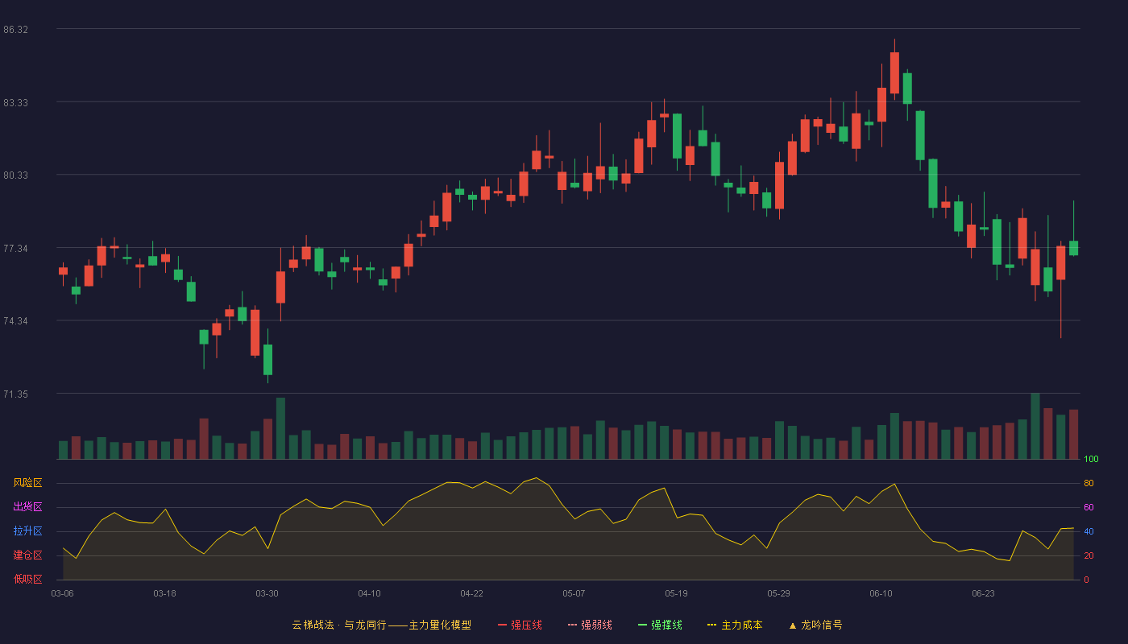Click the orange 80 indicator scale value
The width and height of the screenshot is (1128, 644).
[x=1089, y=484]
